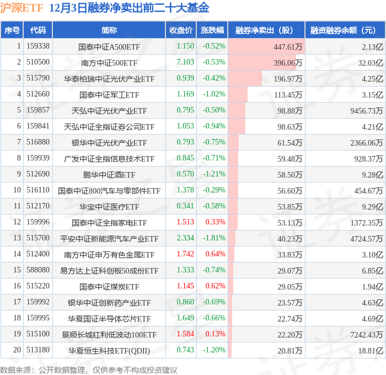
Task: Click closing price 1.513
Action: click(x=185, y=222)
